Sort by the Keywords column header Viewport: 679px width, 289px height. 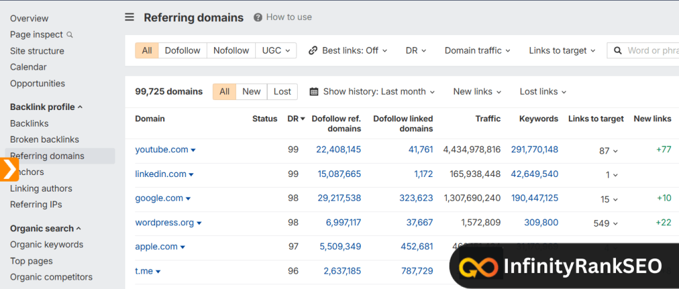point(538,119)
